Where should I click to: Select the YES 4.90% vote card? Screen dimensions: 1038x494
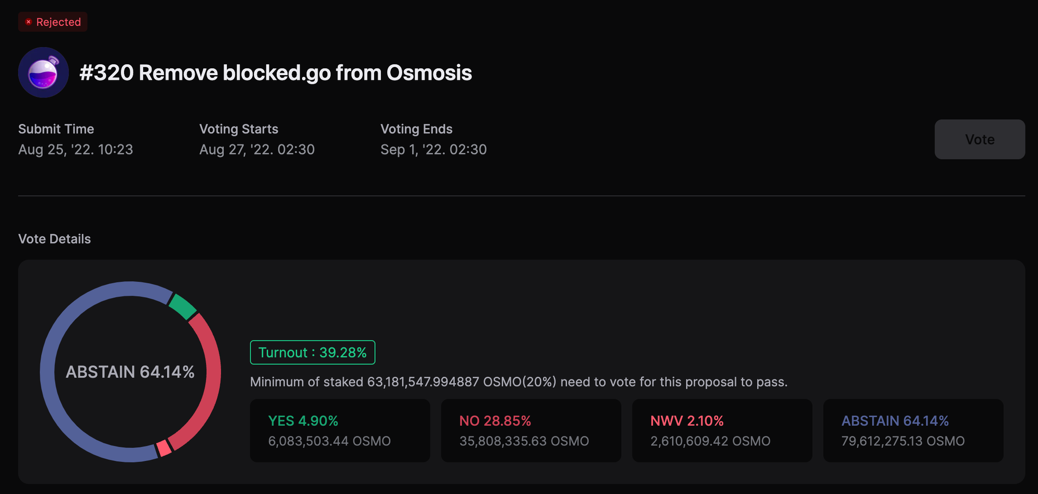[x=340, y=430]
